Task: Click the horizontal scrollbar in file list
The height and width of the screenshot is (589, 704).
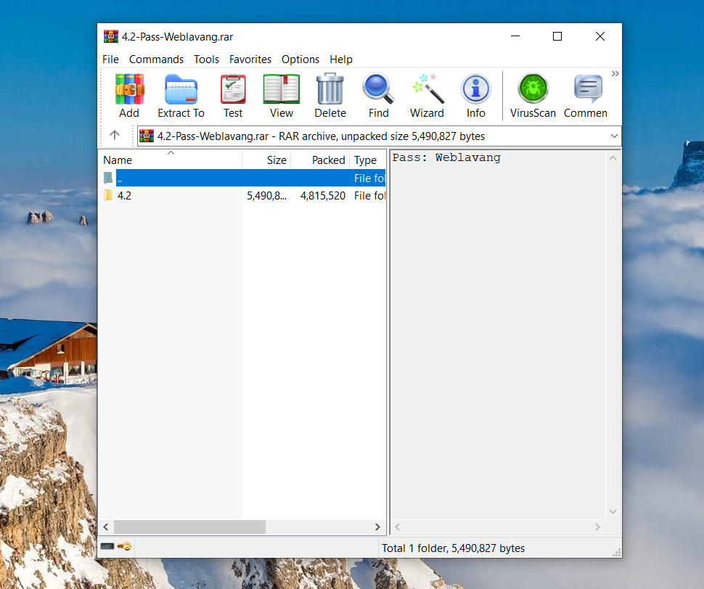Action: [189, 527]
